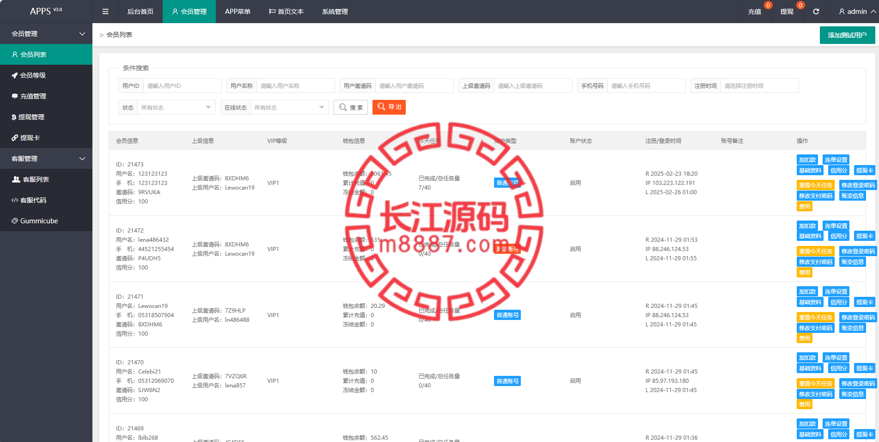Image resolution: width=879 pixels, height=442 pixels.
Task: Focus the 用户名称 input field
Action: (295, 86)
